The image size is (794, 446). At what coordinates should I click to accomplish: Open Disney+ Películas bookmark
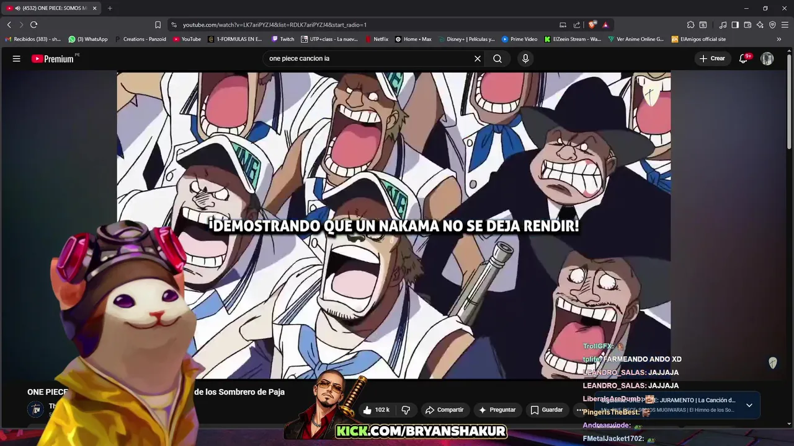tap(466, 39)
